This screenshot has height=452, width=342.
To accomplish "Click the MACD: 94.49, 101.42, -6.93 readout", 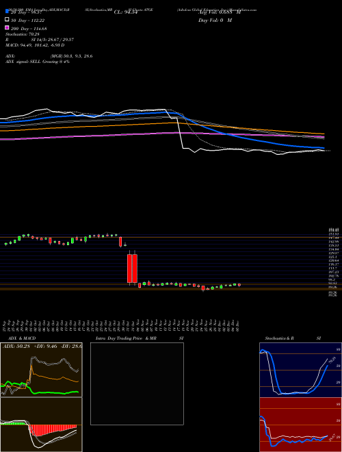I will [x=35, y=45].
